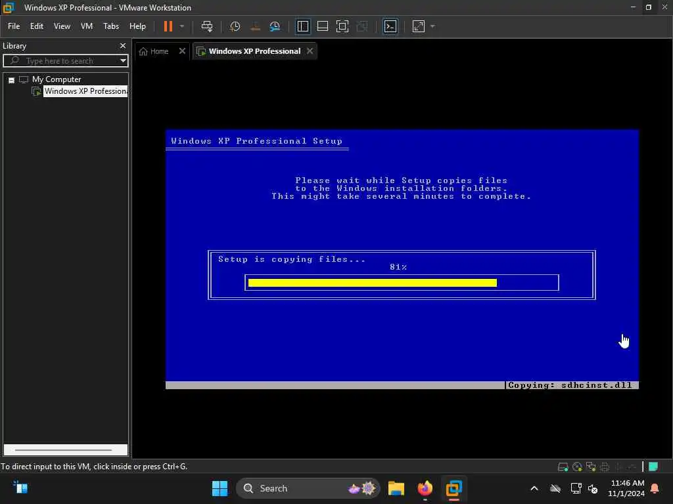
Task: Open the notification bell icon
Action: [655, 488]
